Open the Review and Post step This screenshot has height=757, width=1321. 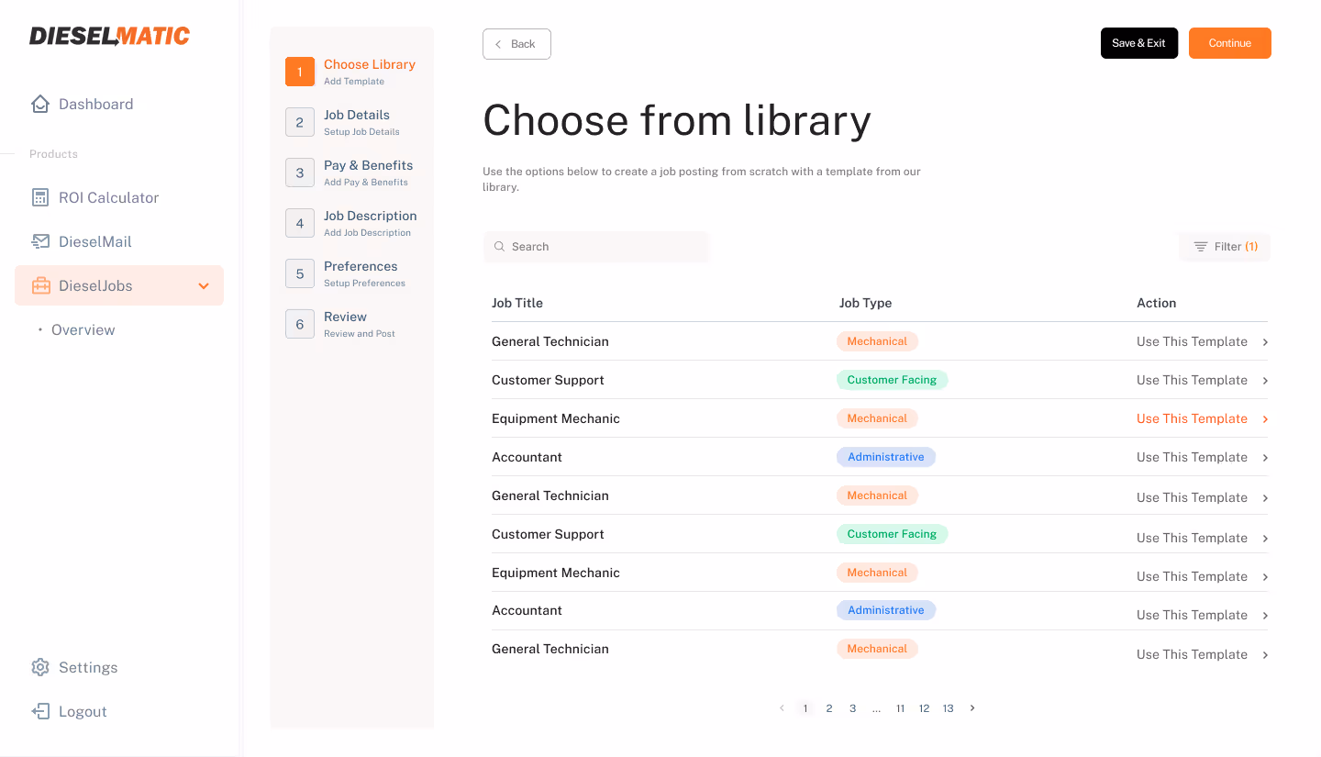(x=340, y=324)
